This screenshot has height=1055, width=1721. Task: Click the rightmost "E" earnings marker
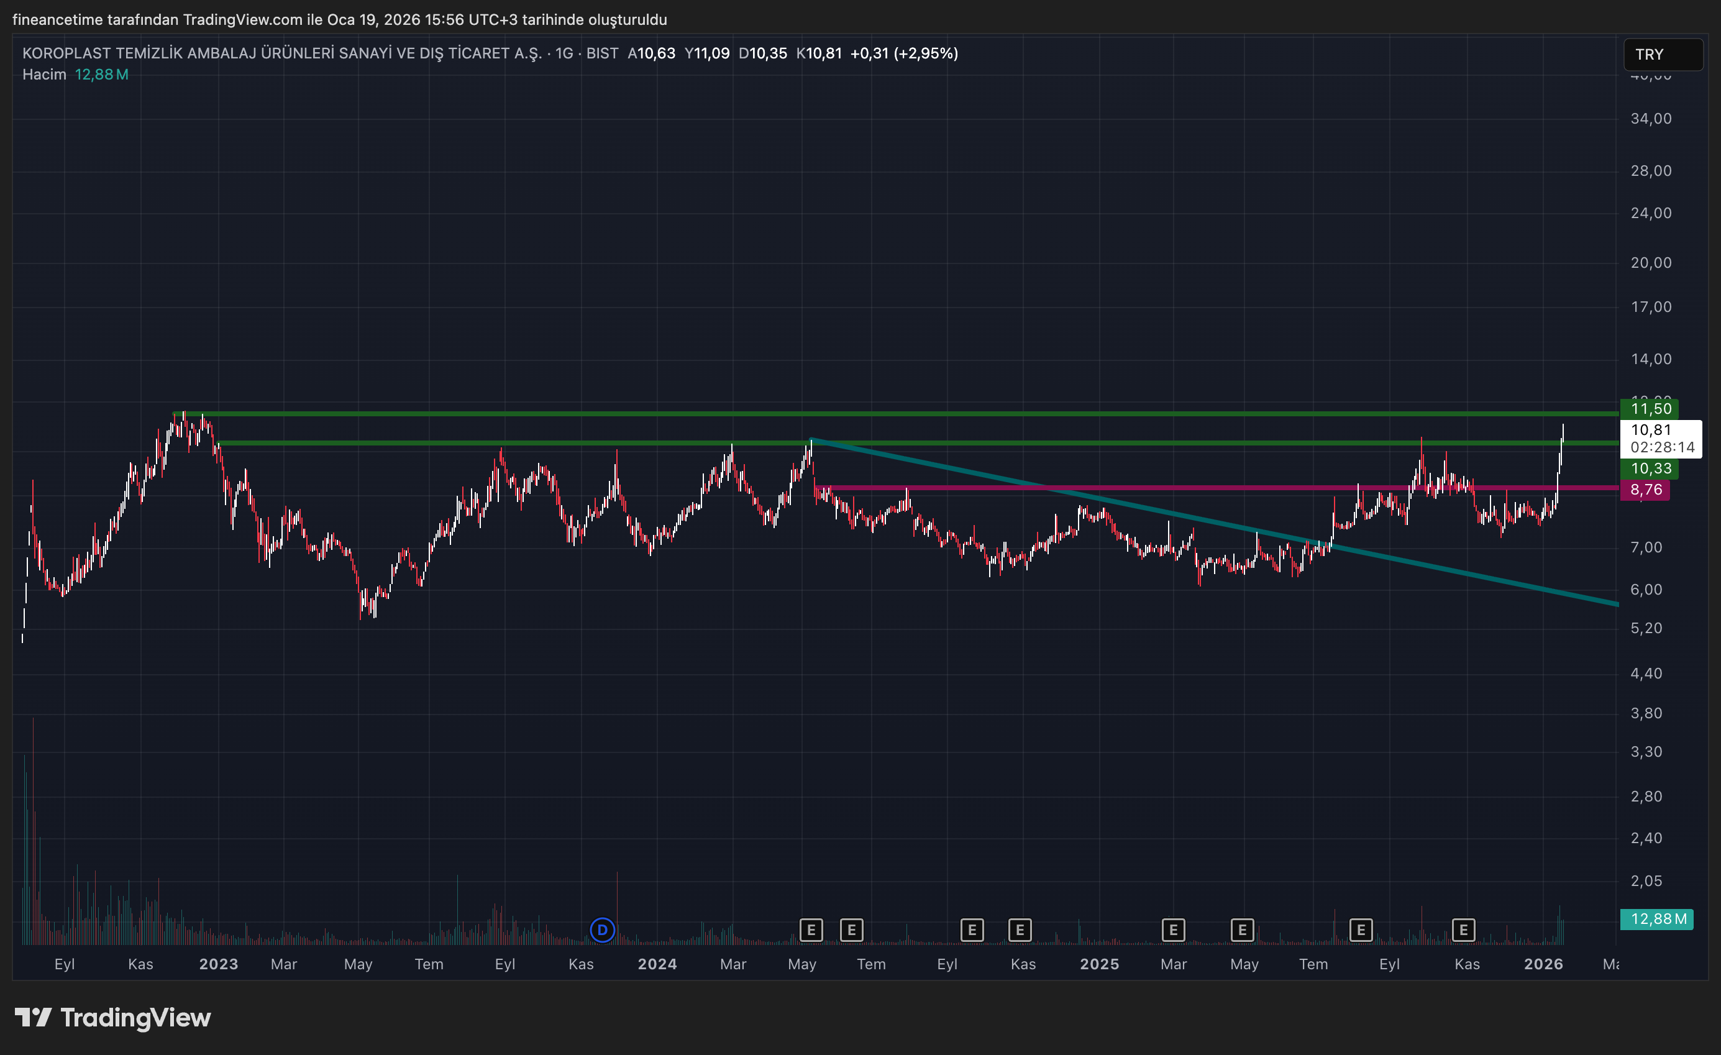click(x=1463, y=930)
